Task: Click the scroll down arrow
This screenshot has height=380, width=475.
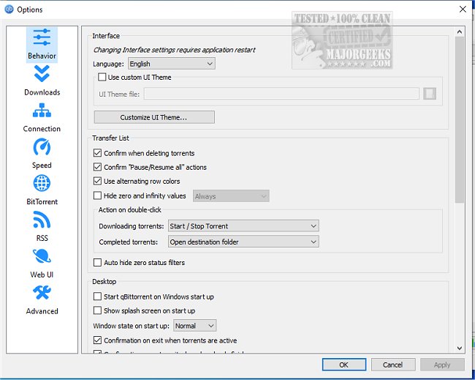Action: click(460, 348)
